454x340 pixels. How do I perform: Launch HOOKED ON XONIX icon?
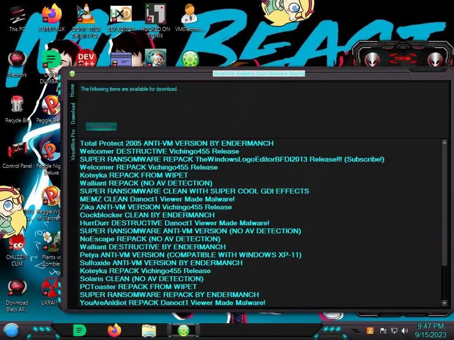(x=156, y=21)
